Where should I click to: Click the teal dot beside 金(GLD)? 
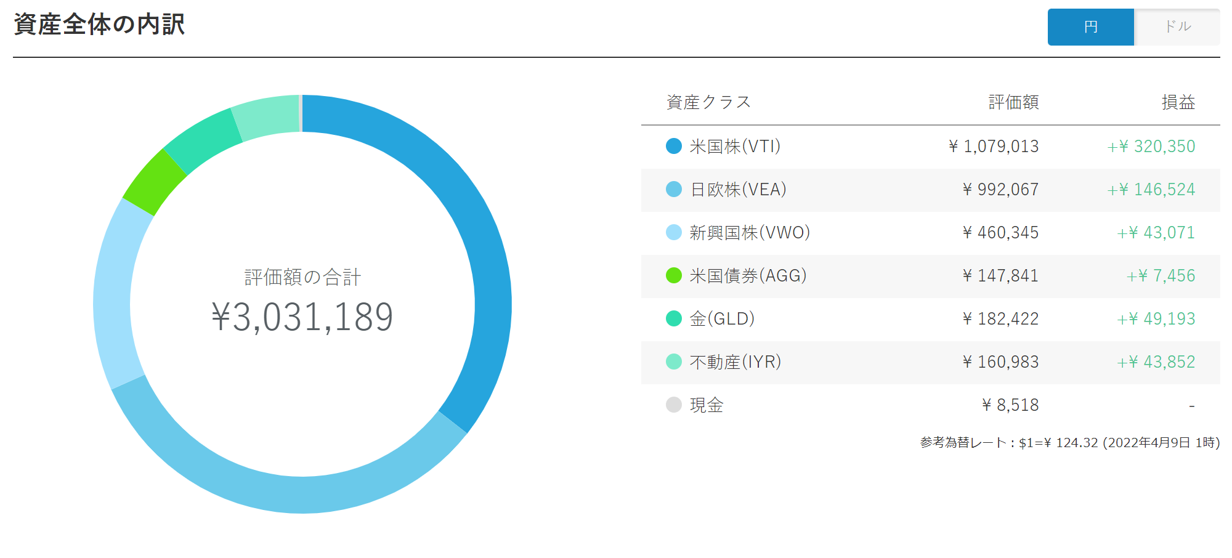(674, 318)
